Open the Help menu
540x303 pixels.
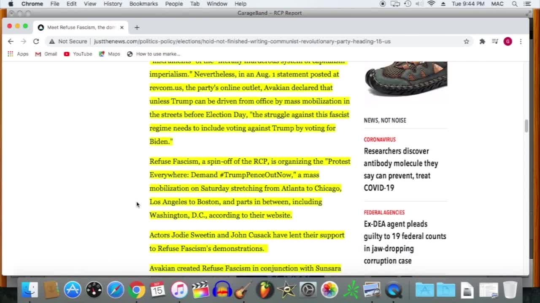tap(240, 4)
